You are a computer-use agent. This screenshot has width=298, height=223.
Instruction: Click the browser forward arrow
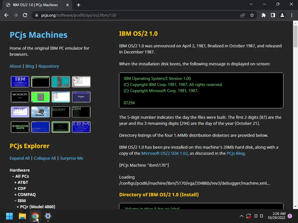pos(16,15)
